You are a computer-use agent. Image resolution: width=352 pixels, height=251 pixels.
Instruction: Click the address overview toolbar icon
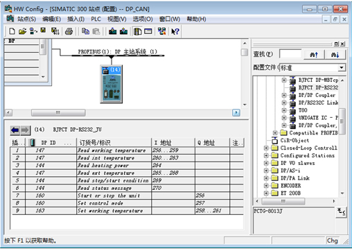tap(148, 31)
